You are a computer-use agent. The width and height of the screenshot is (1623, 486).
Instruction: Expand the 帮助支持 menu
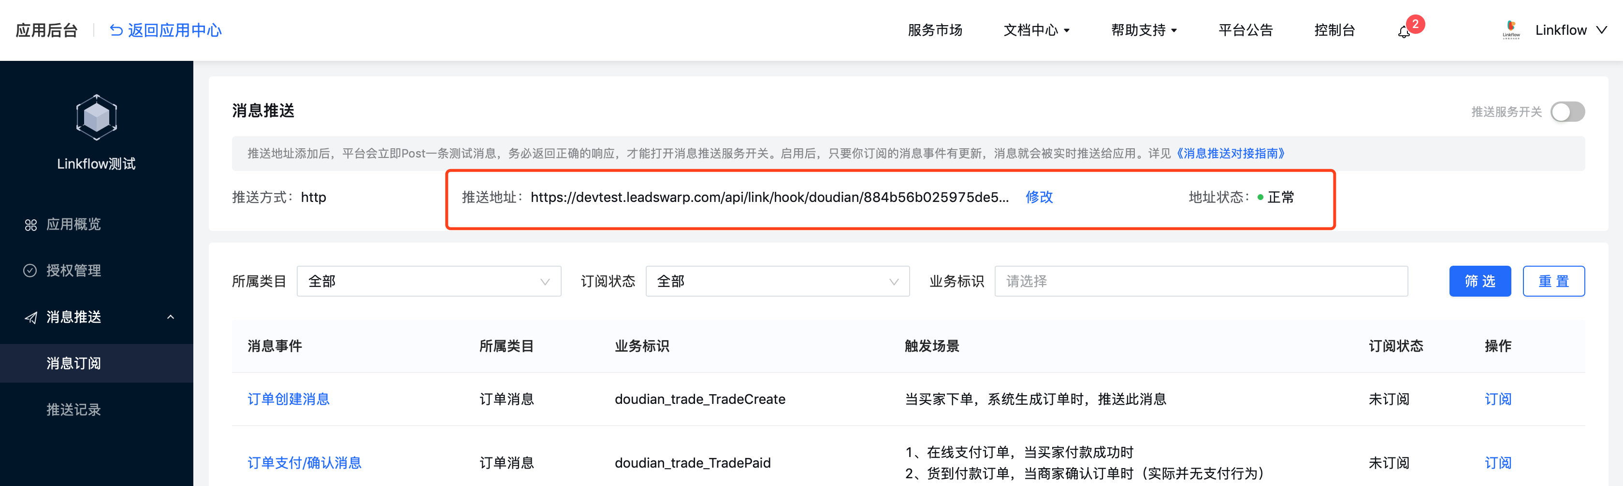tap(1144, 30)
